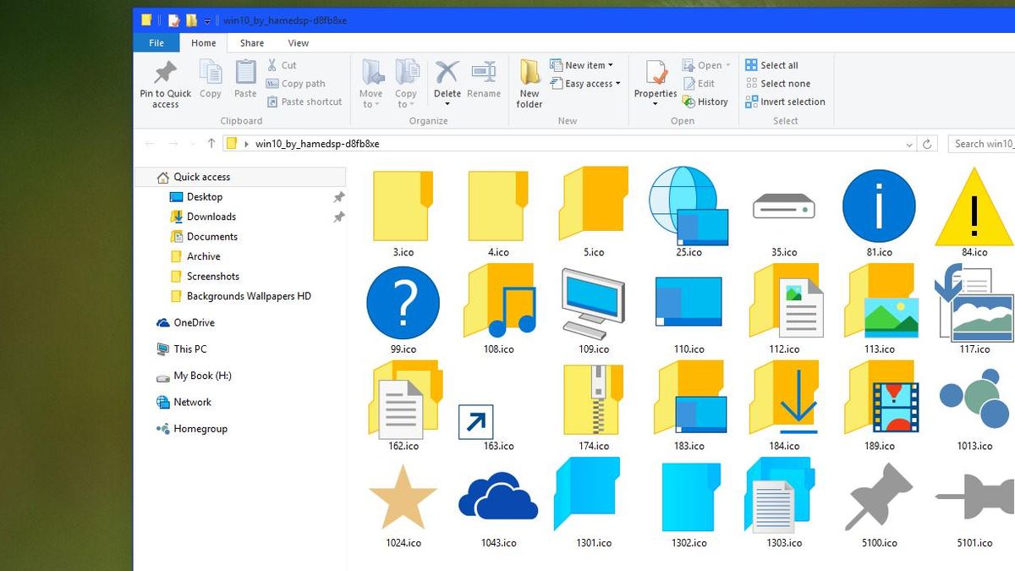Select the 5100.ico pushpin icon file
Image resolution: width=1015 pixels, height=571 pixels.
click(879, 503)
